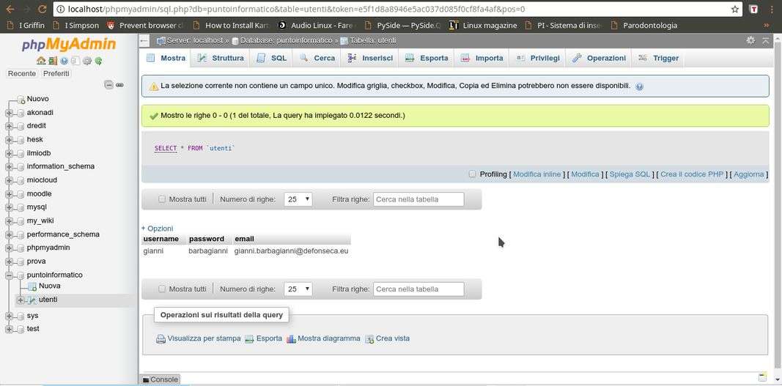Open the I Simpson bookmark

click(x=76, y=25)
